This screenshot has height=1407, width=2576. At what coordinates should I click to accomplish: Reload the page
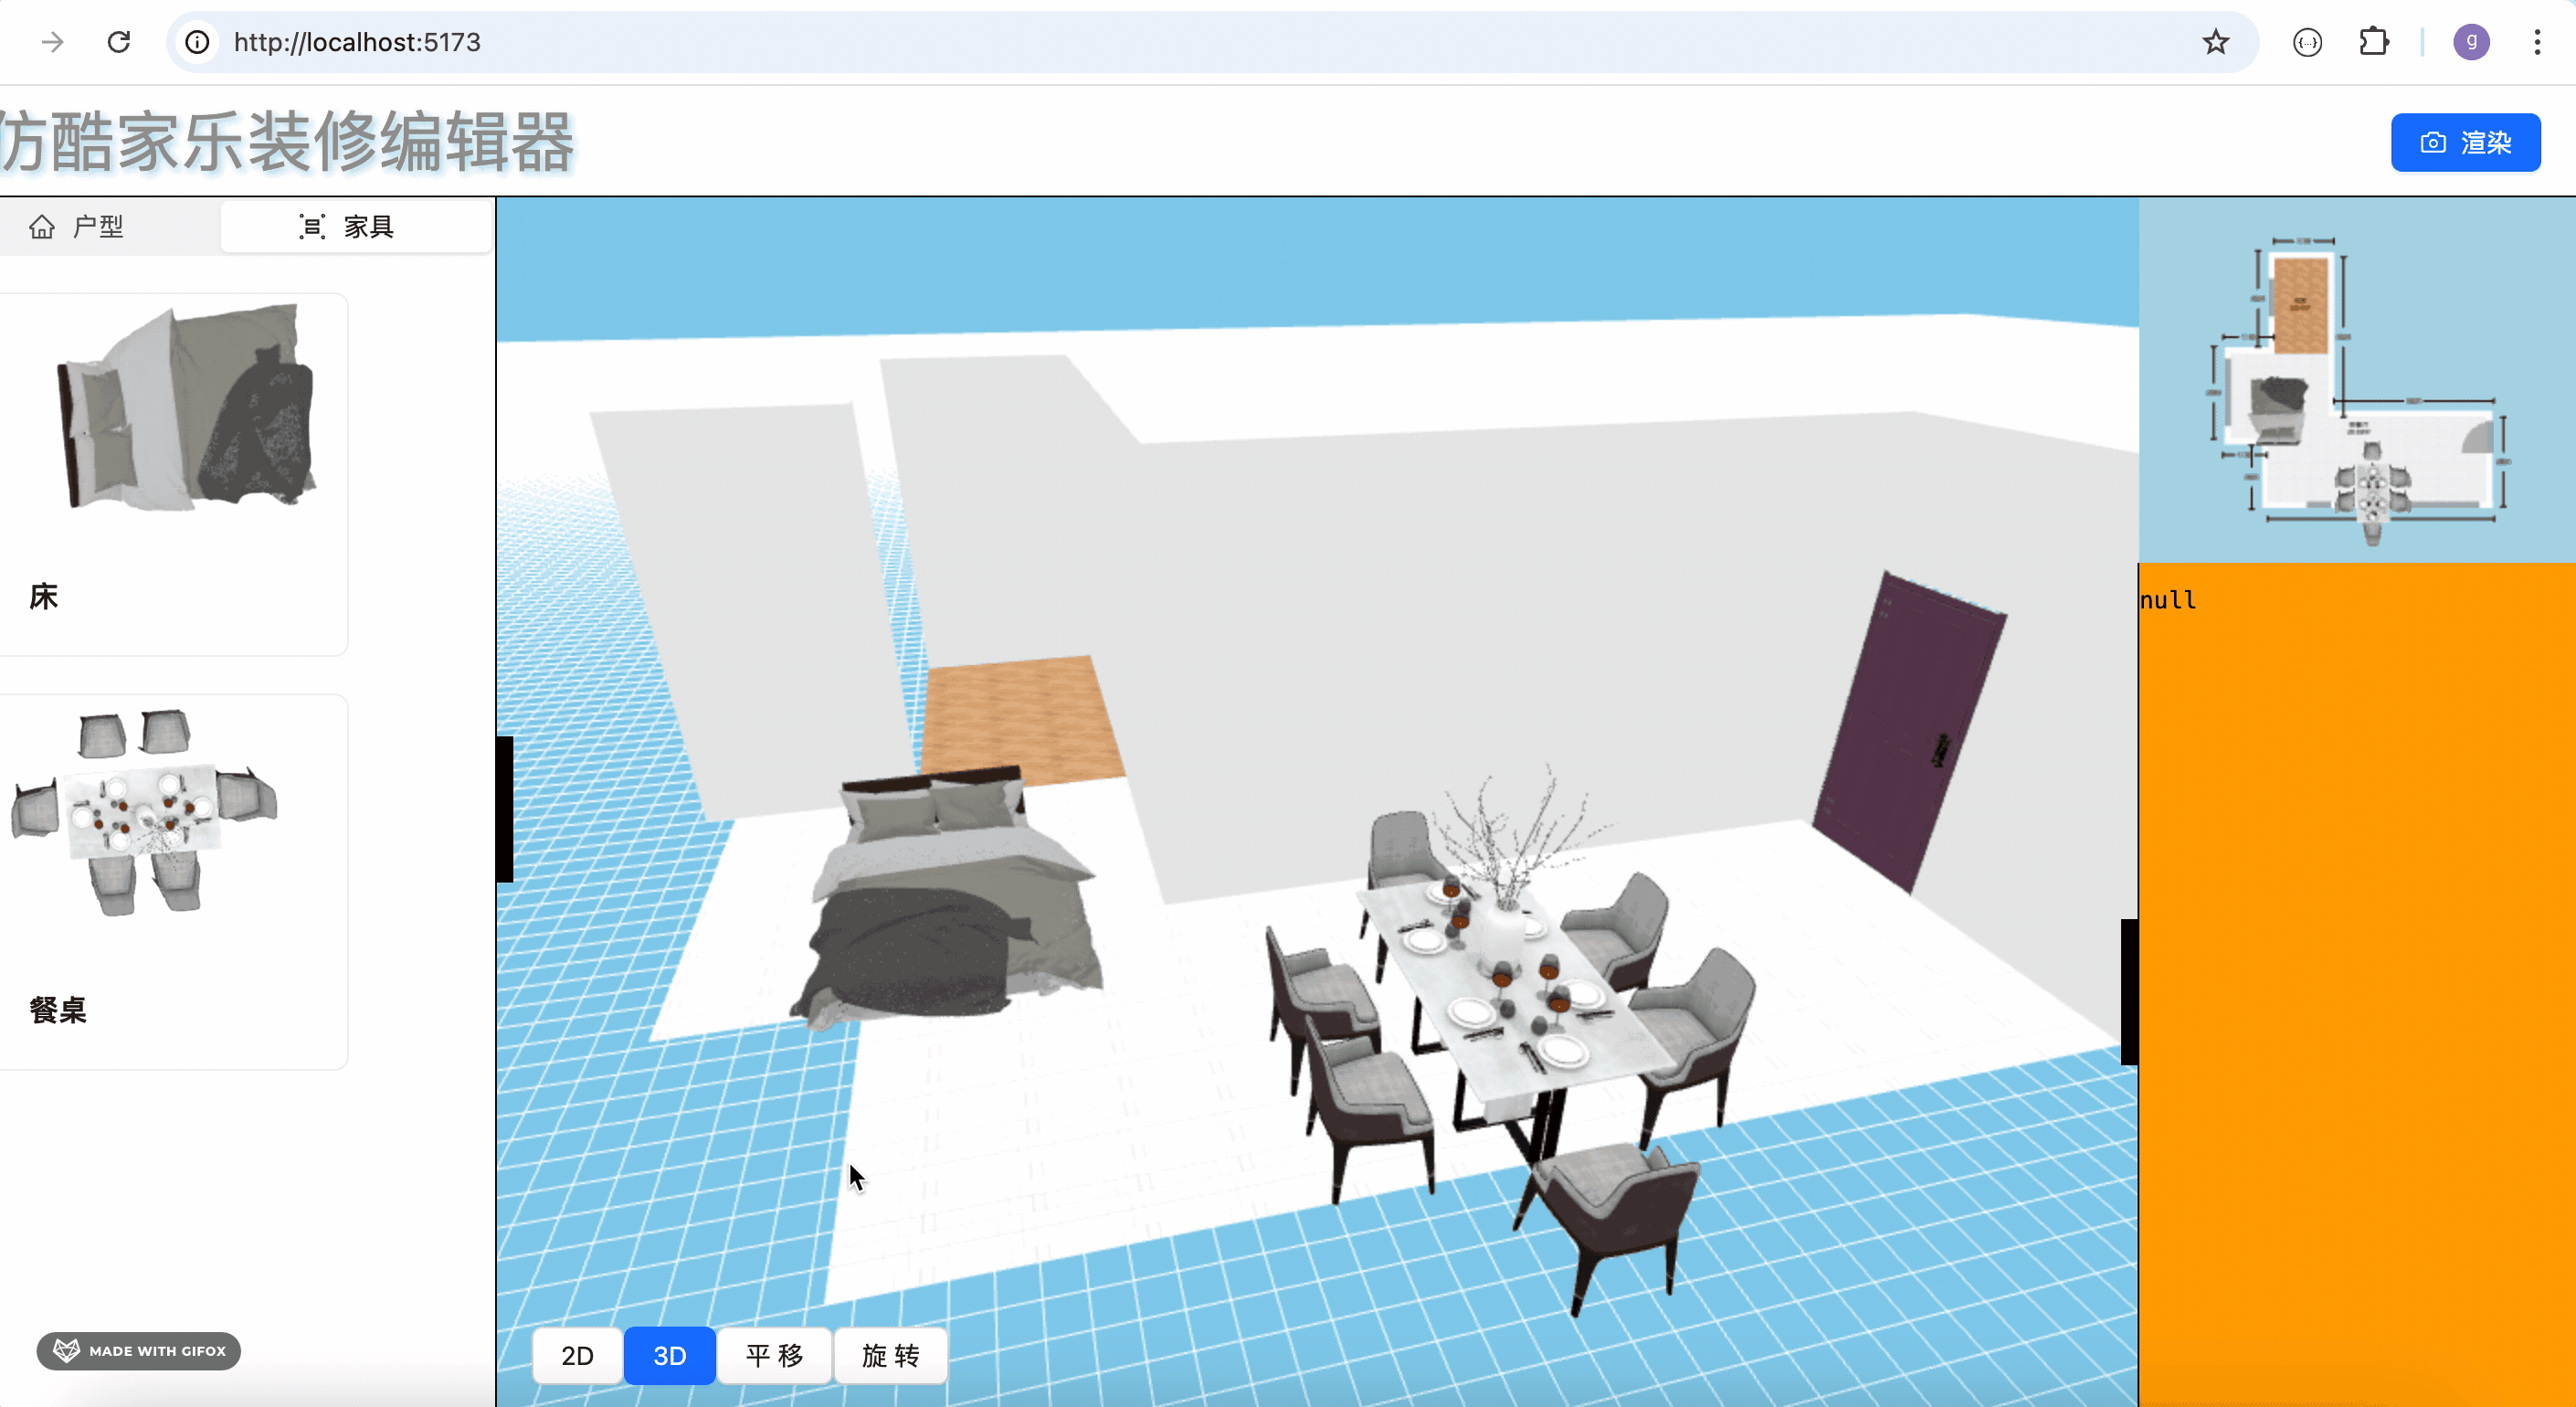point(119,42)
